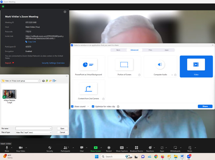Image resolution: width=215 pixels, height=160 pixels.
Task: Start recording with the Record icon
Action: pyautogui.click(x=109, y=147)
